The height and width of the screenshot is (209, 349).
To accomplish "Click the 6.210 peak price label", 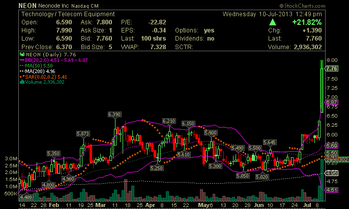I will [169, 121].
